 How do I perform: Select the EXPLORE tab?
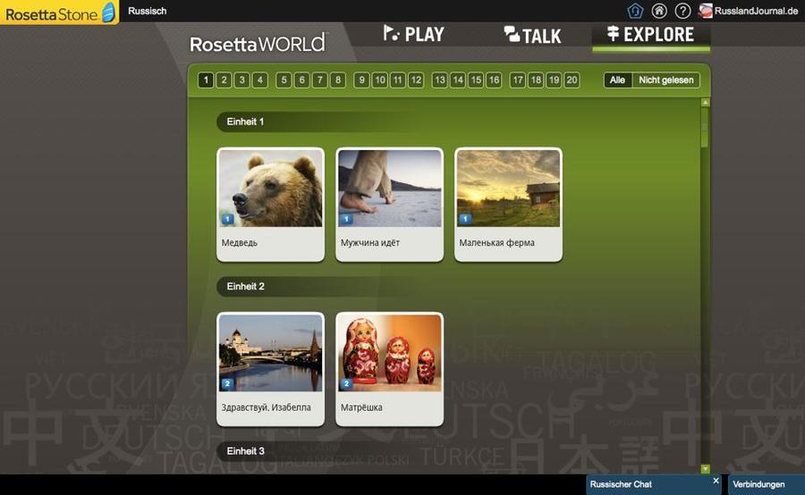pyautogui.click(x=650, y=35)
